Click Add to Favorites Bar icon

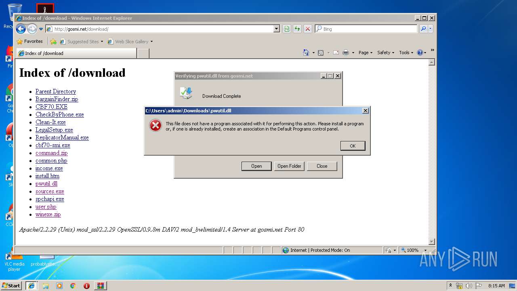(x=53, y=41)
